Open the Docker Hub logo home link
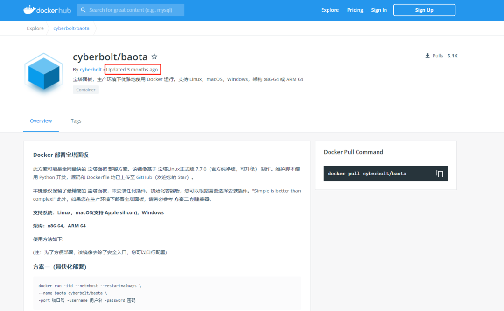Viewport: 504px width, 311px height. pos(47,10)
